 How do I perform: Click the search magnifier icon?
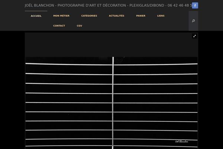tap(193, 21)
